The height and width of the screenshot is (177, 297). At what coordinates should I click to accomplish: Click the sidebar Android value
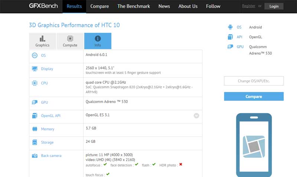(255, 27)
